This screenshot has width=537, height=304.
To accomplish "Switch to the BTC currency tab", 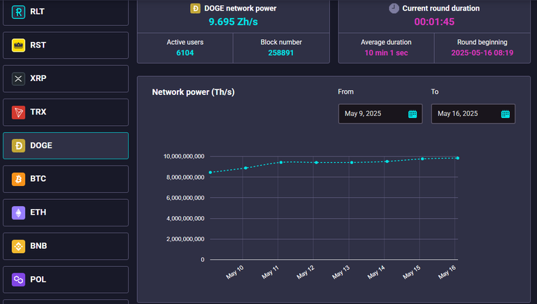I will pyautogui.click(x=66, y=179).
